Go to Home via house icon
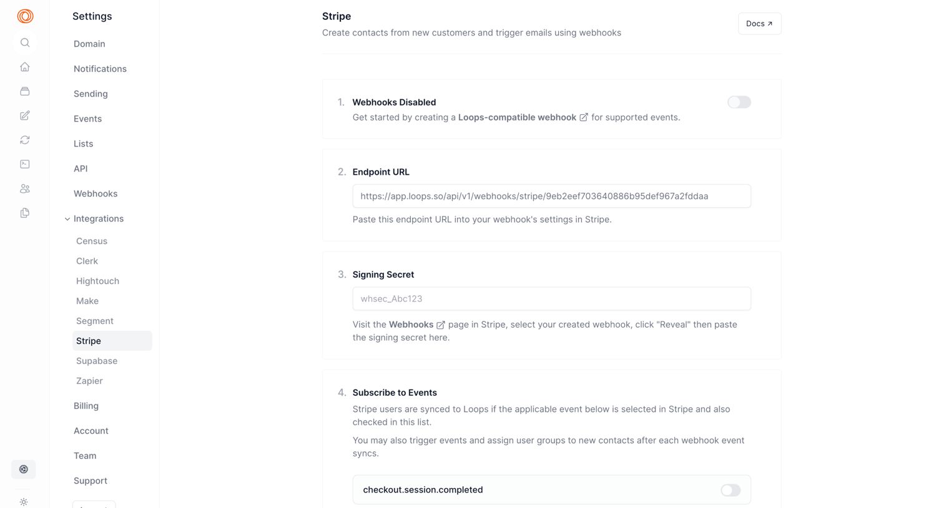This screenshot has width=944, height=508. pyautogui.click(x=25, y=67)
